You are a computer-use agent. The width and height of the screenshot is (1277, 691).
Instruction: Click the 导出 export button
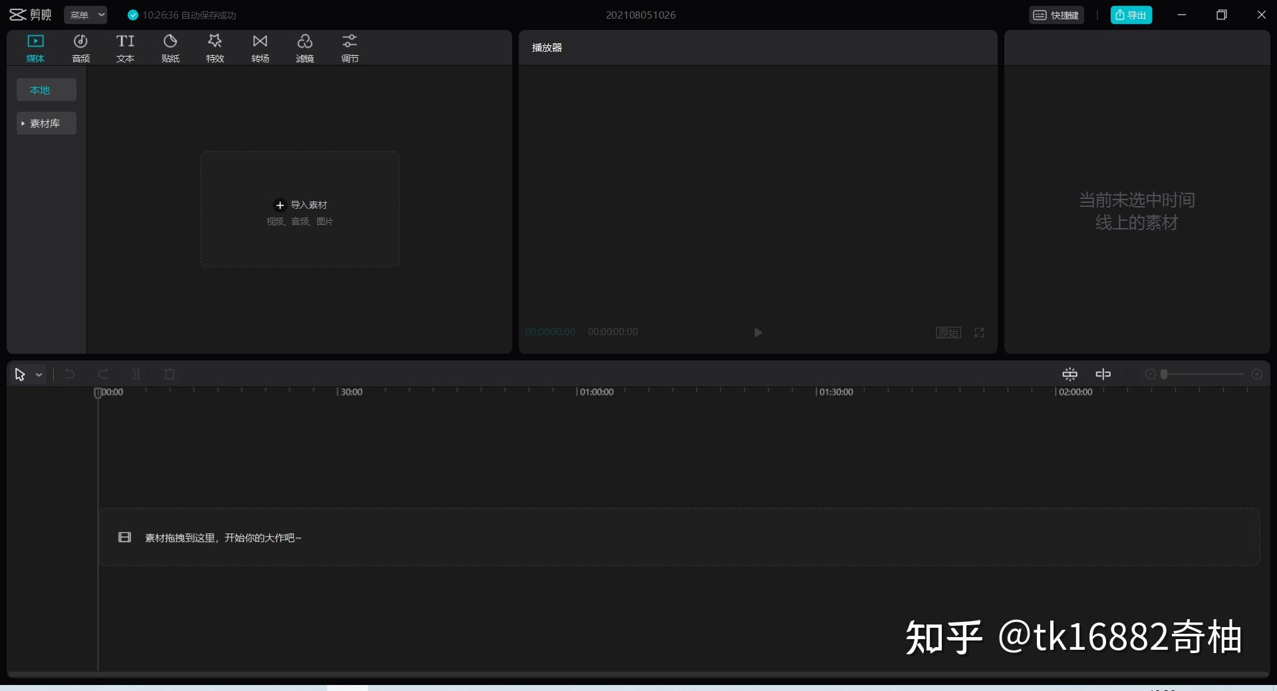[x=1131, y=15]
